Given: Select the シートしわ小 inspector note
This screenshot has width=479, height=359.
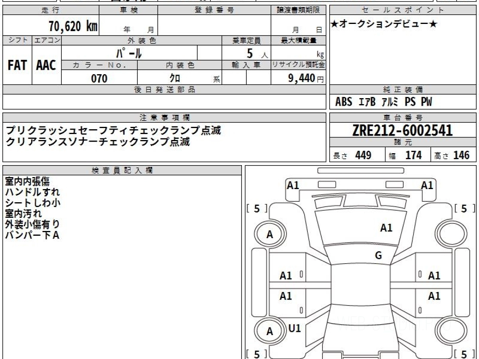Looking at the screenshot, I should (x=33, y=203).
